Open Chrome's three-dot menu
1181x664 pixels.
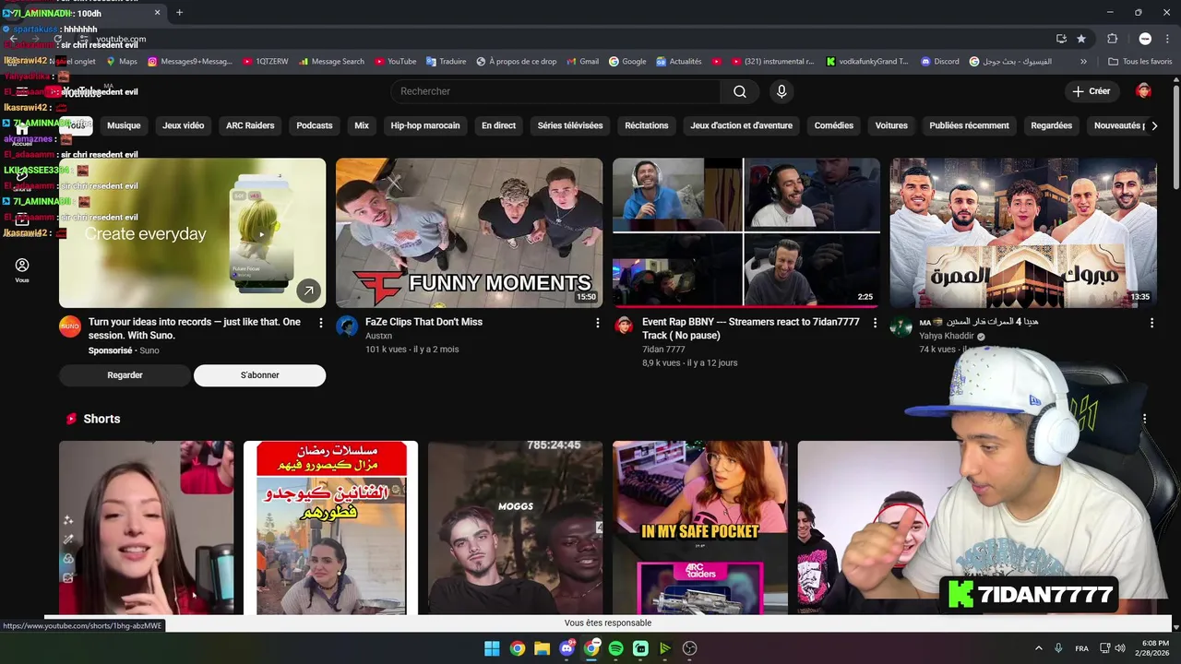1166,39
